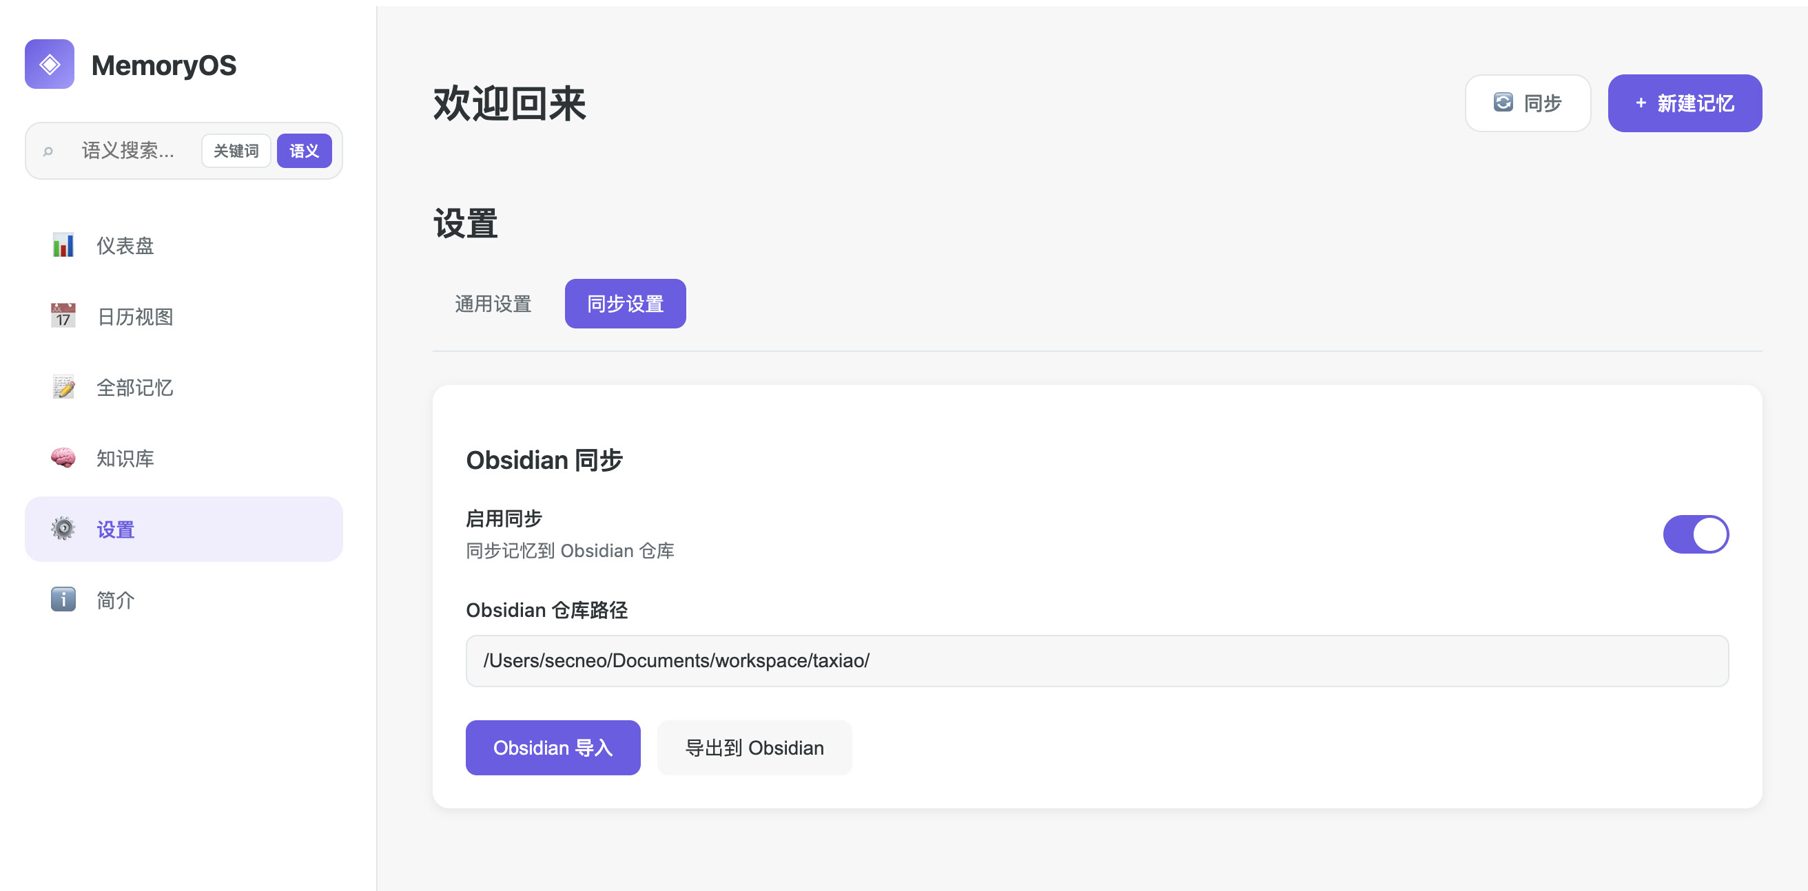Image resolution: width=1808 pixels, height=891 pixels.
Task: Click the Obsidian 导入 button
Action: 553,748
